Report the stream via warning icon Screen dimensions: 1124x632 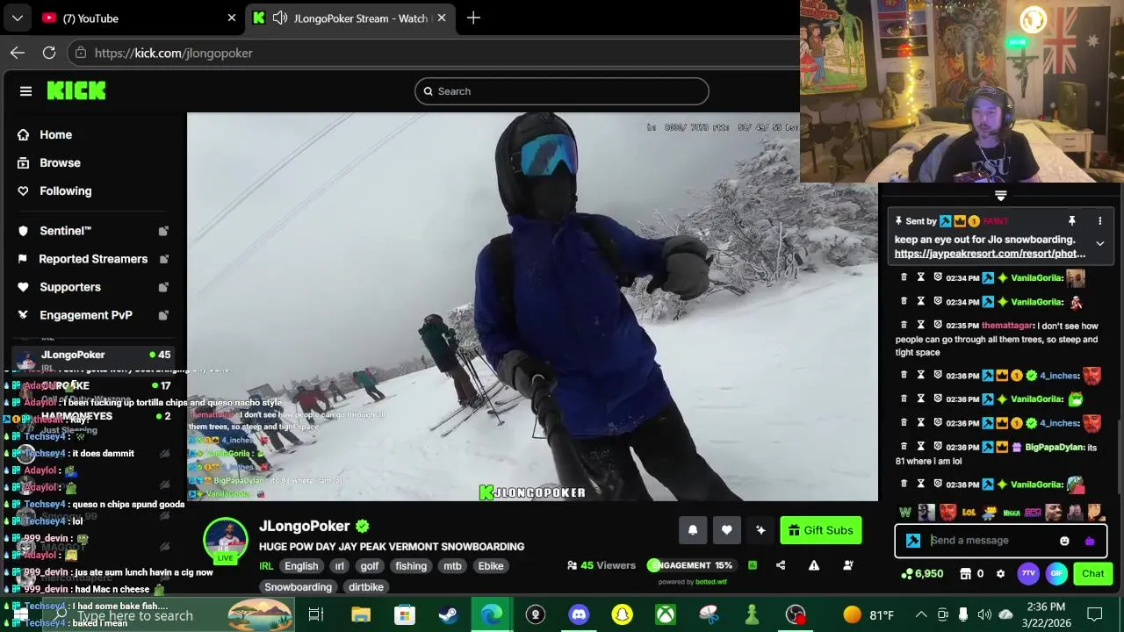point(814,565)
